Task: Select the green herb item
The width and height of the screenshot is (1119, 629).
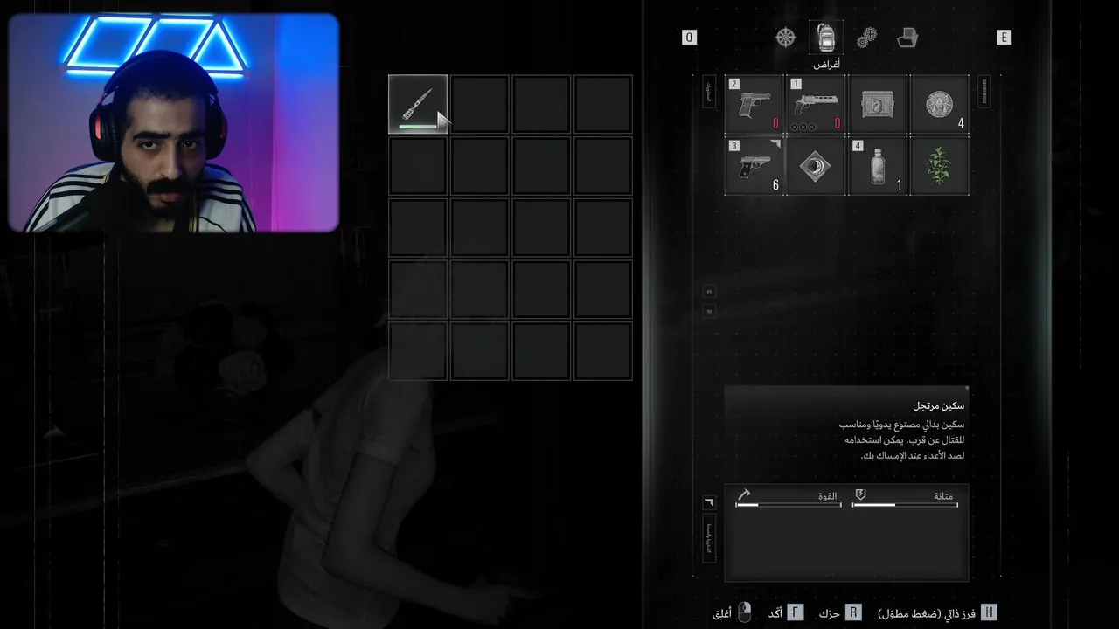Action: click(x=939, y=165)
